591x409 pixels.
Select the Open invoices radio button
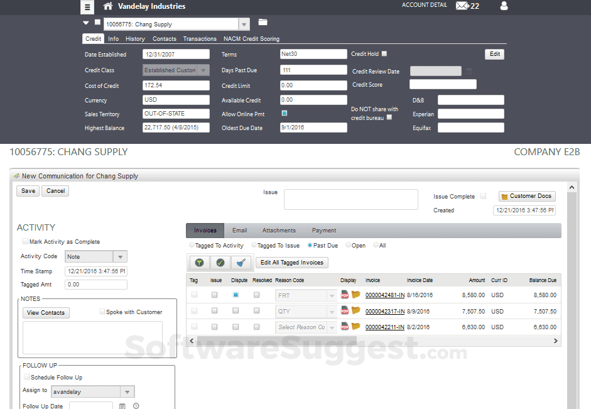pos(348,246)
